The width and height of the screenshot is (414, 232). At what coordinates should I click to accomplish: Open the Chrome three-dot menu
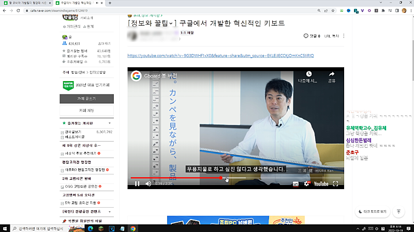(x=411, y=10)
